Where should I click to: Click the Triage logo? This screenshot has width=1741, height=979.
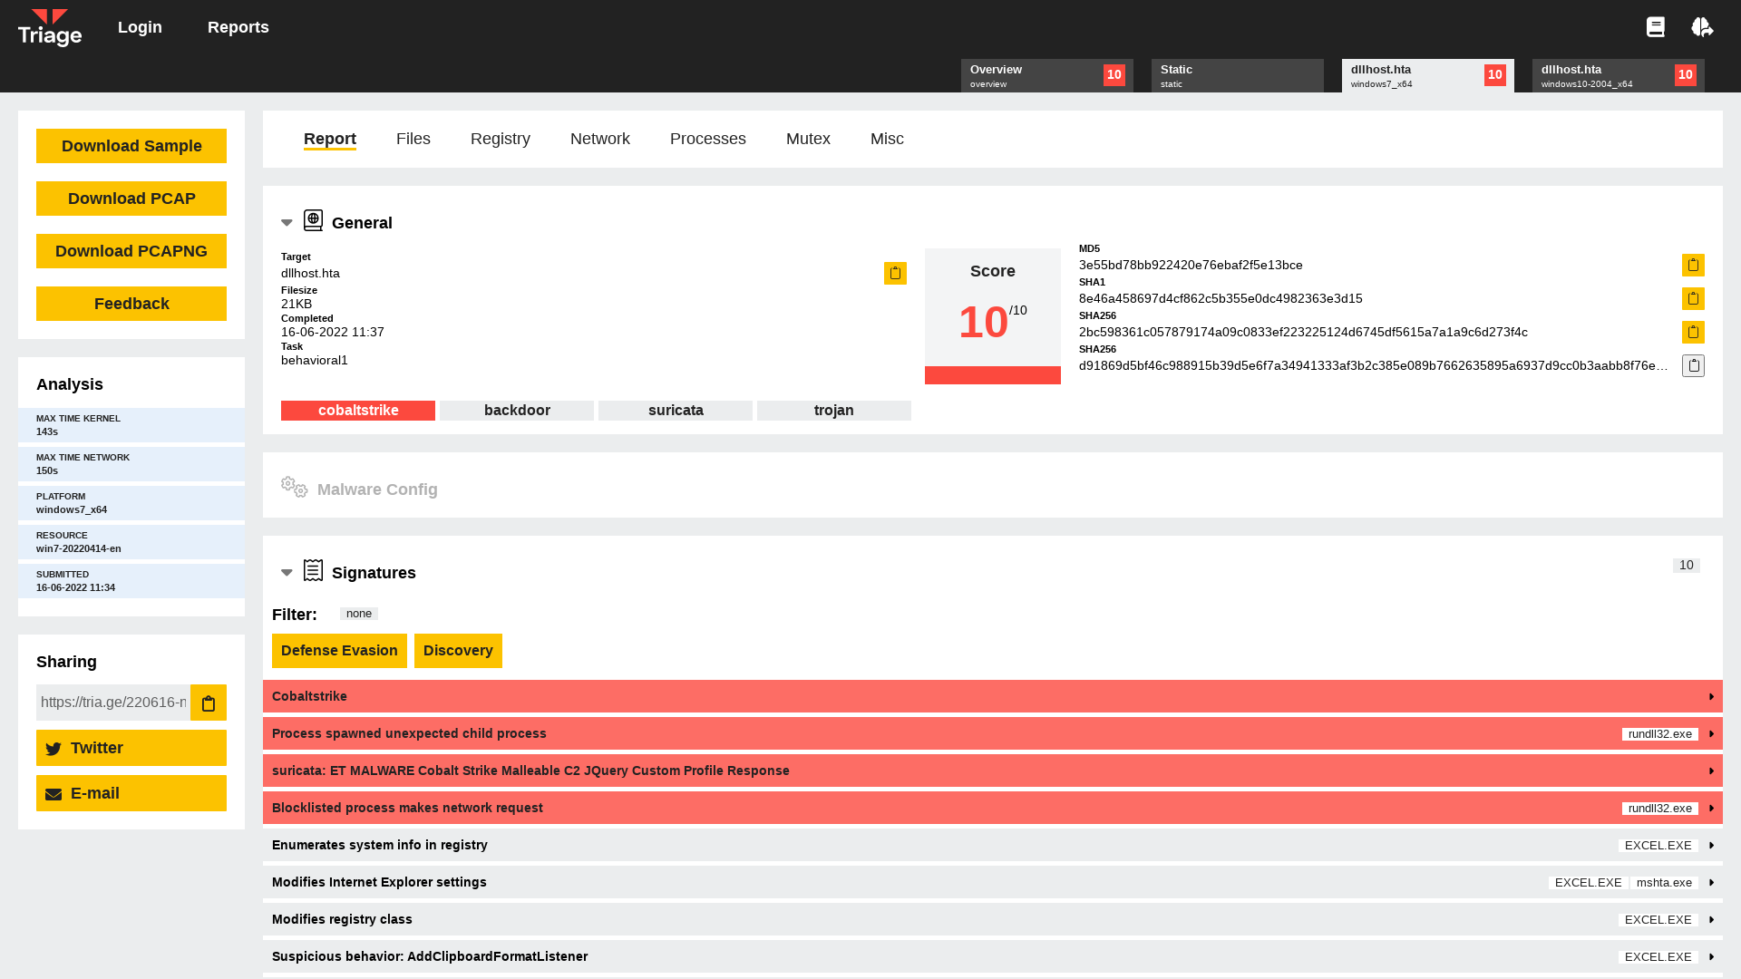(x=50, y=27)
